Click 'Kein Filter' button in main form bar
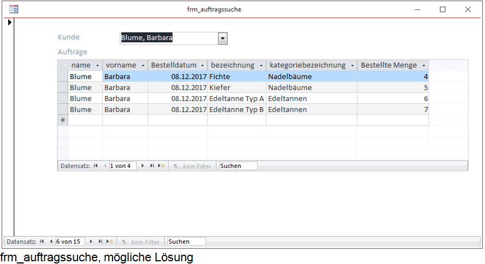485x264 pixels. pyautogui.click(x=140, y=242)
